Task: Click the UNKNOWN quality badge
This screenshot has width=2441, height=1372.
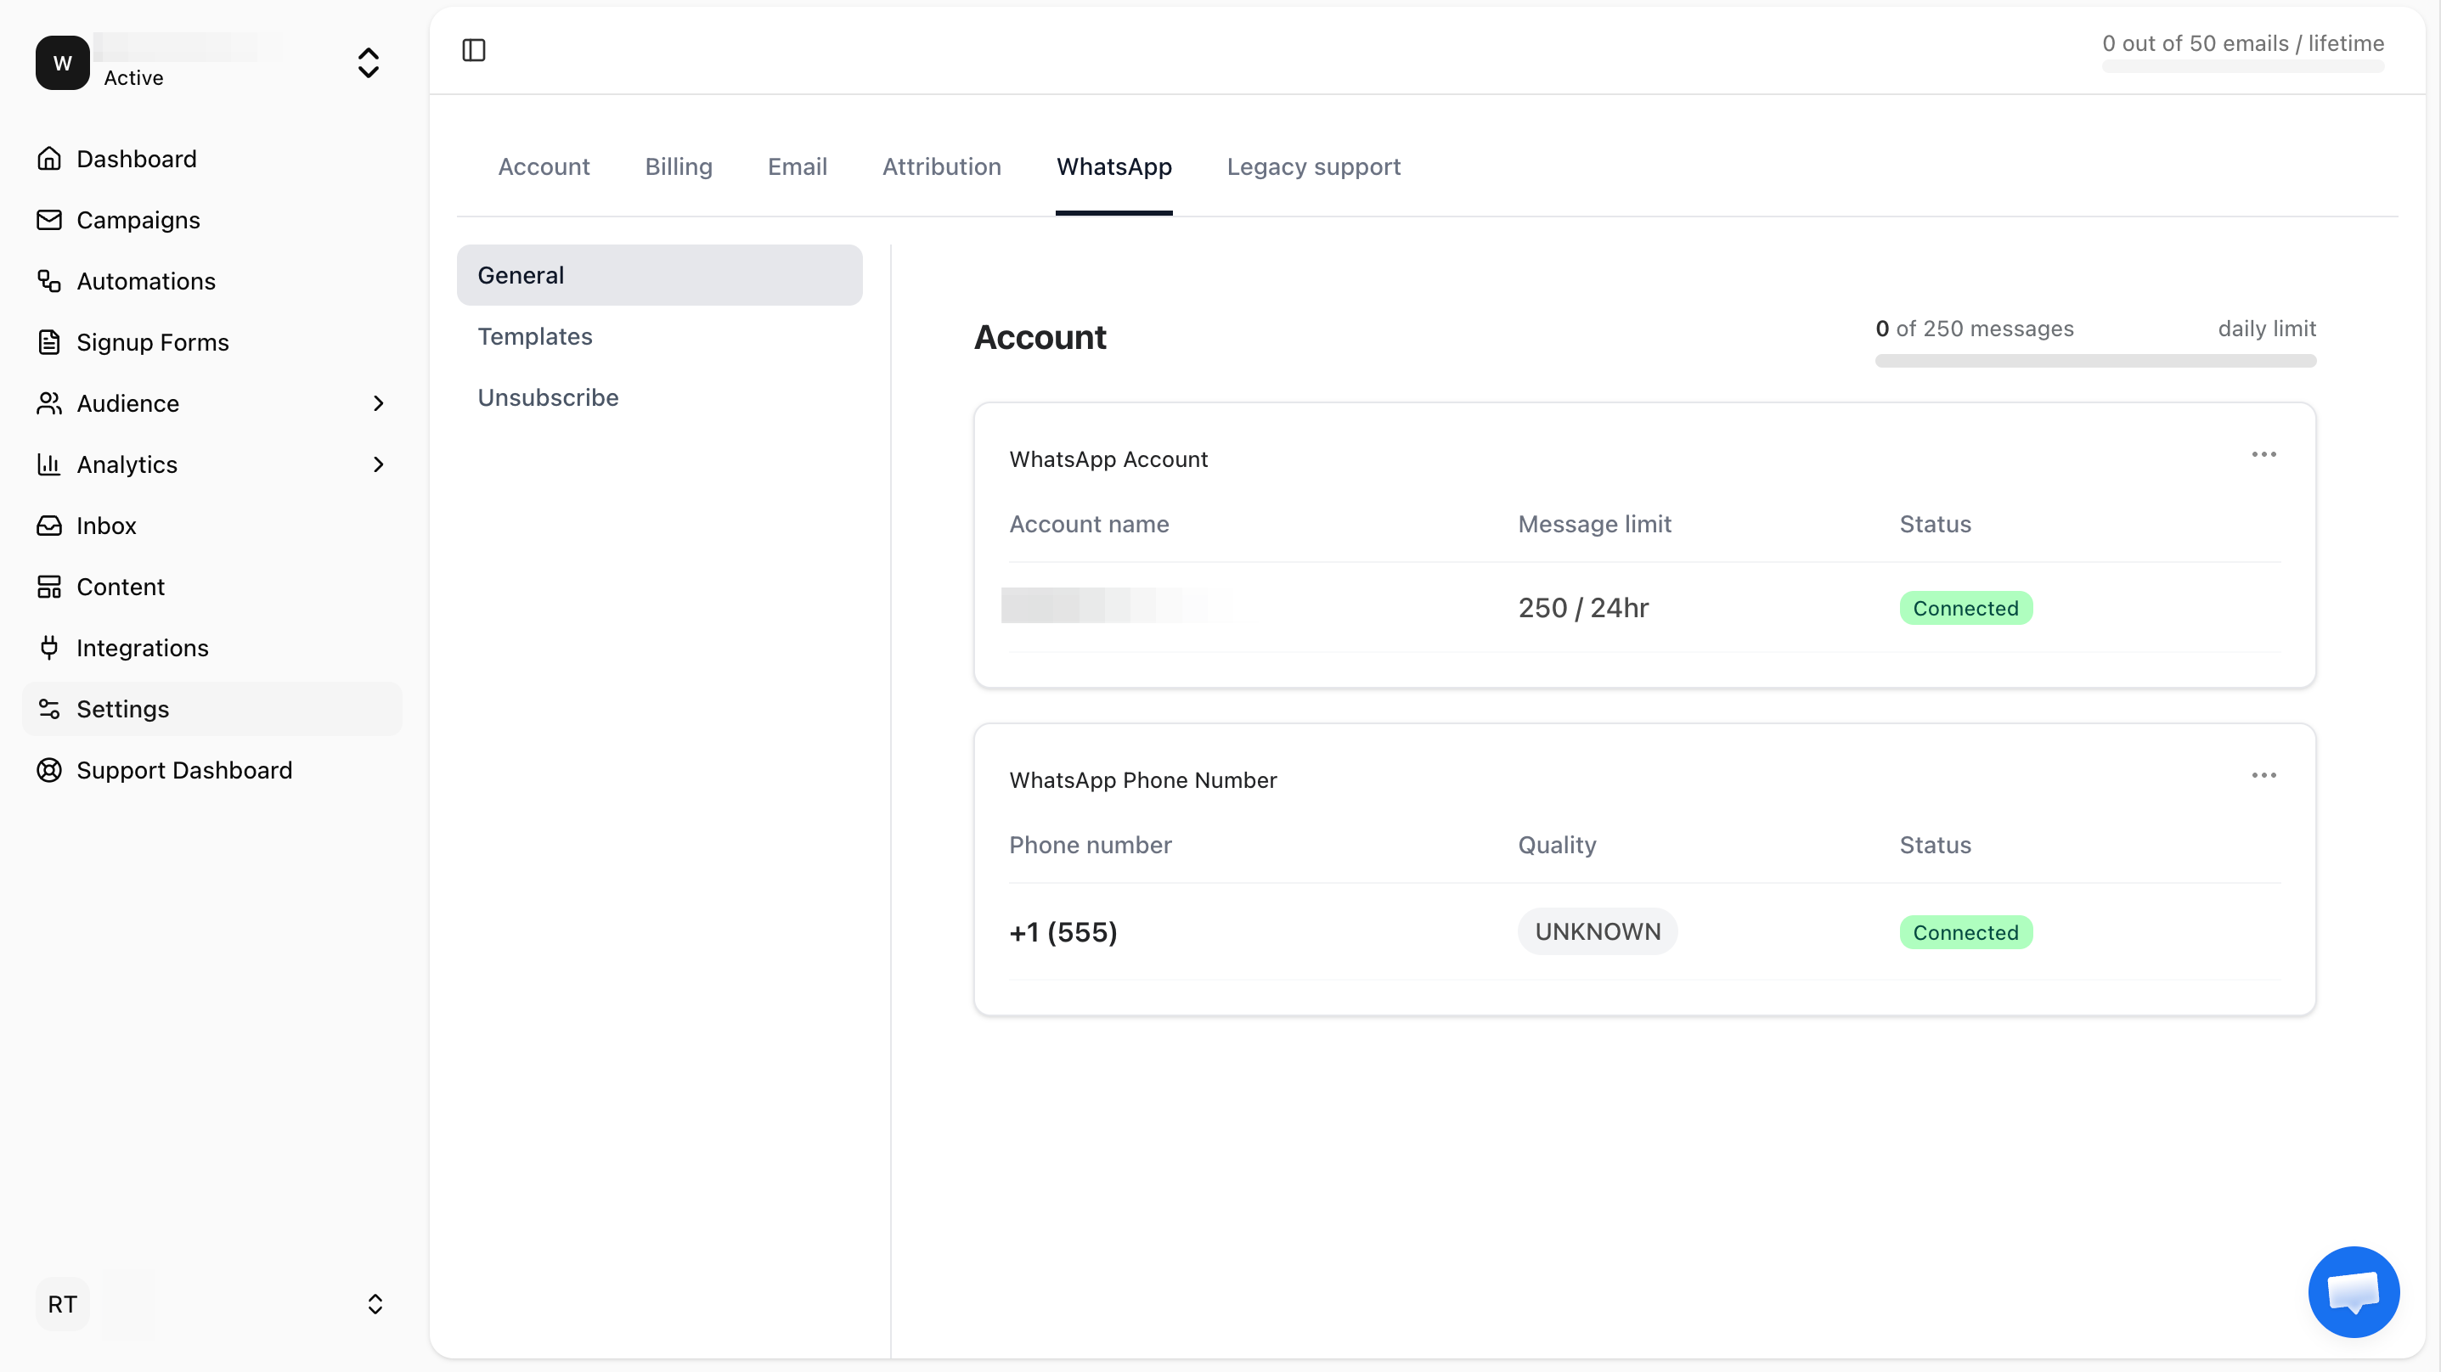Action: pyautogui.click(x=1598, y=931)
